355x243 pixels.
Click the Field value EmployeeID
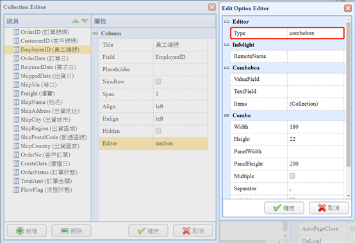coord(181,57)
